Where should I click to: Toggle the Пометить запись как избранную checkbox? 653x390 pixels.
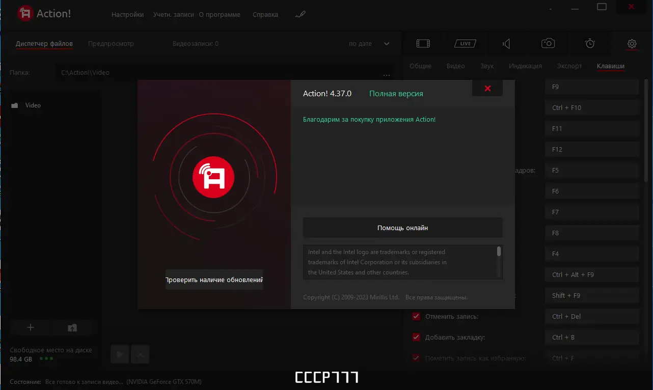(x=417, y=358)
